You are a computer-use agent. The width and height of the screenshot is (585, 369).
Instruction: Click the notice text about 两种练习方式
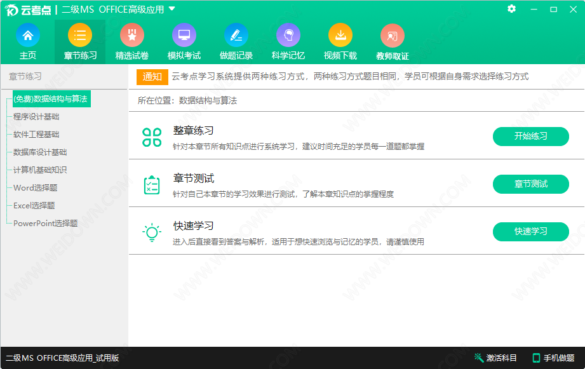[x=350, y=76]
